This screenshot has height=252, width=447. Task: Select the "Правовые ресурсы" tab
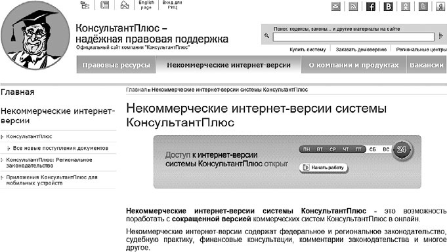pos(116,65)
